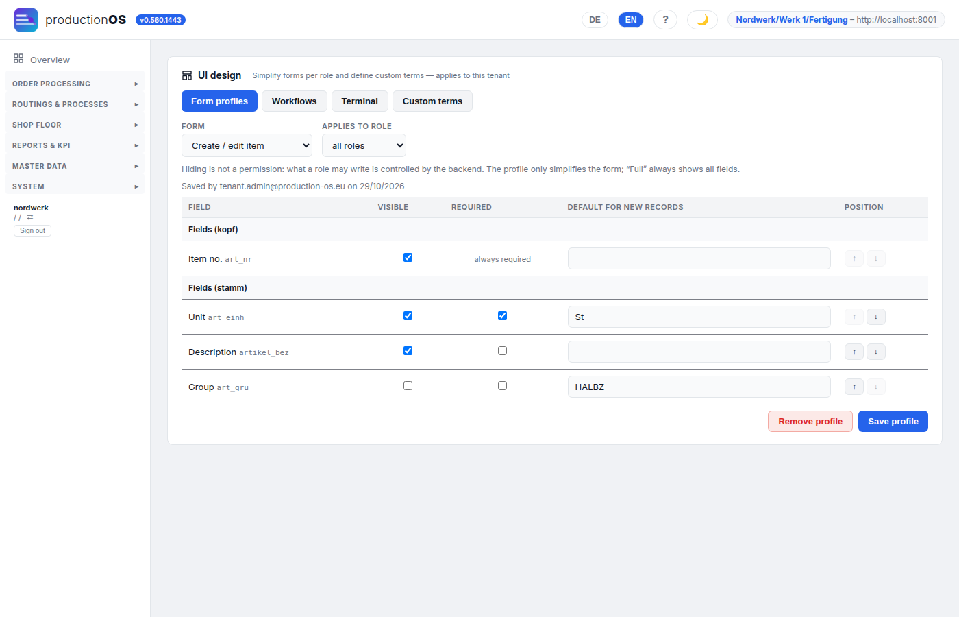Viewport: 959px width, 617px height.
Task: Move Unit field up
Action: [854, 317]
